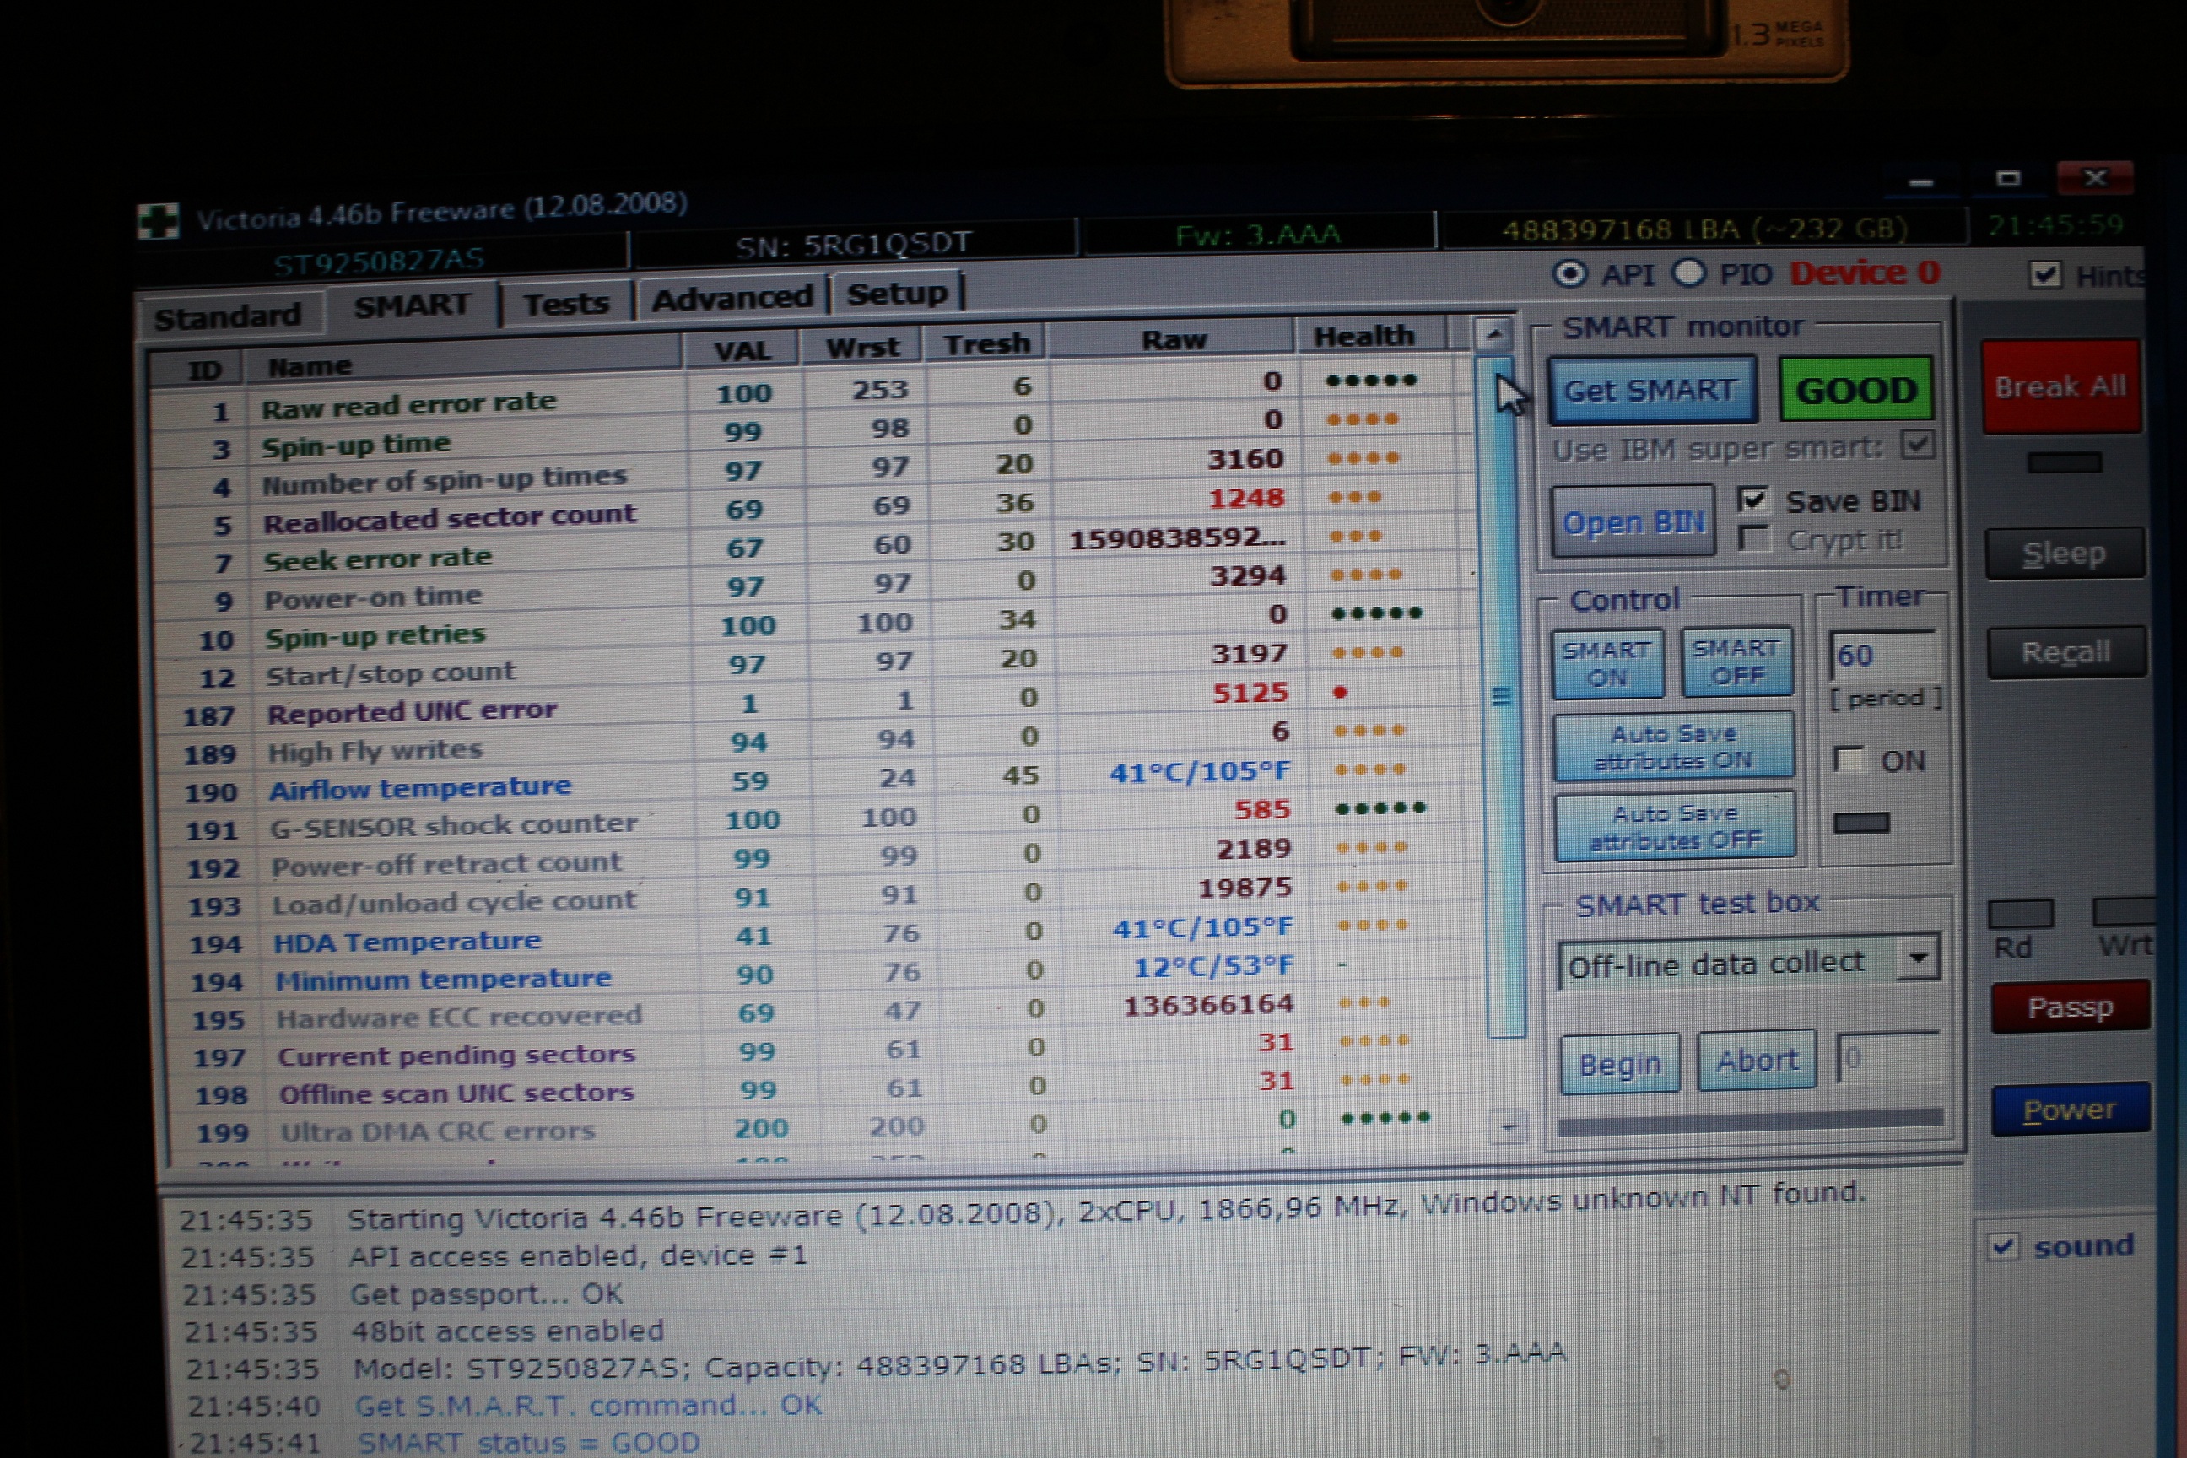
Task: Switch to the SMART tab
Action: (412, 305)
